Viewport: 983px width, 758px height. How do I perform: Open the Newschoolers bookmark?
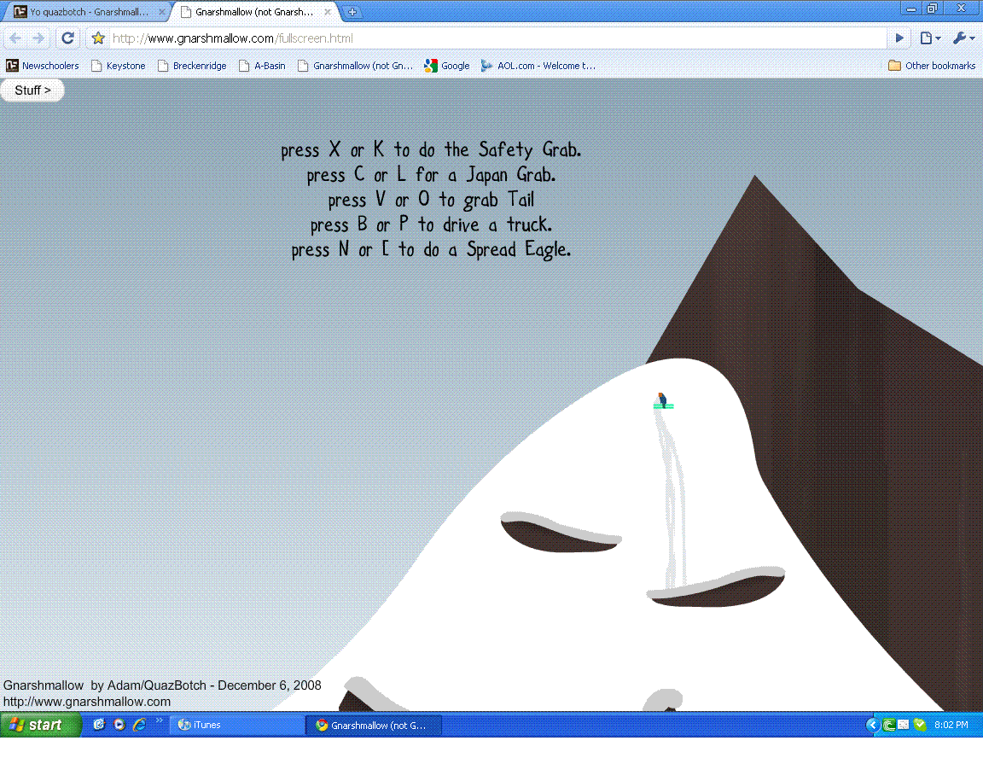[x=43, y=66]
